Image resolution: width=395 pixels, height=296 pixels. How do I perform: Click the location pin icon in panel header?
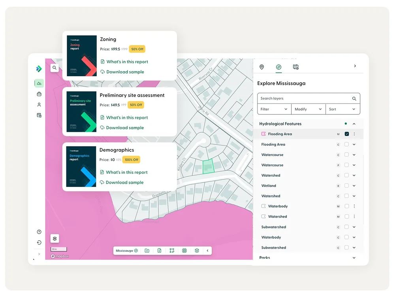pos(261,67)
